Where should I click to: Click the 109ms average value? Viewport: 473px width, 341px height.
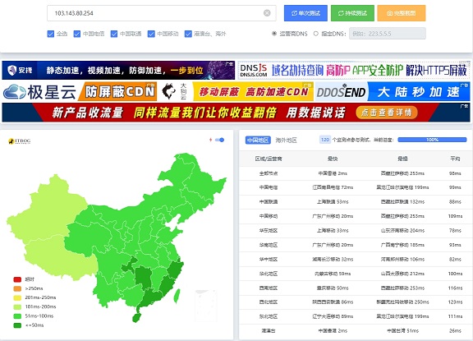click(x=455, y=216)
